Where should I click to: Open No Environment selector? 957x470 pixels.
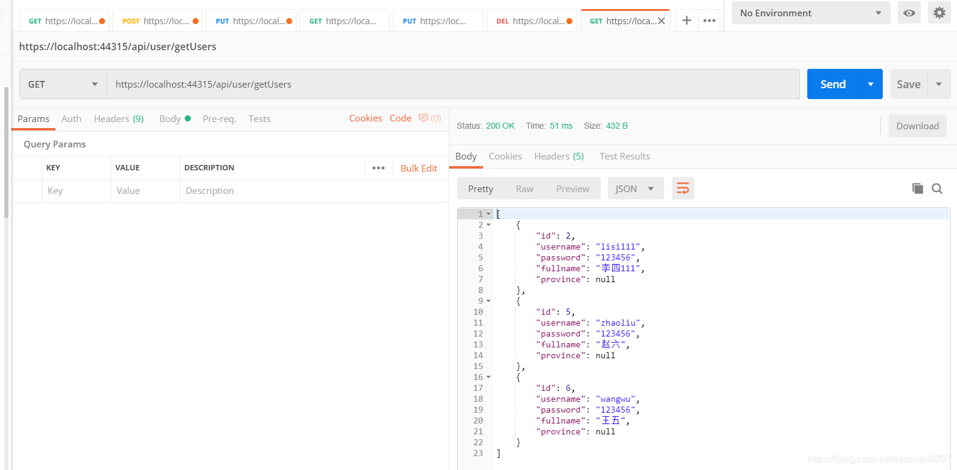click(x=811, y=13)
